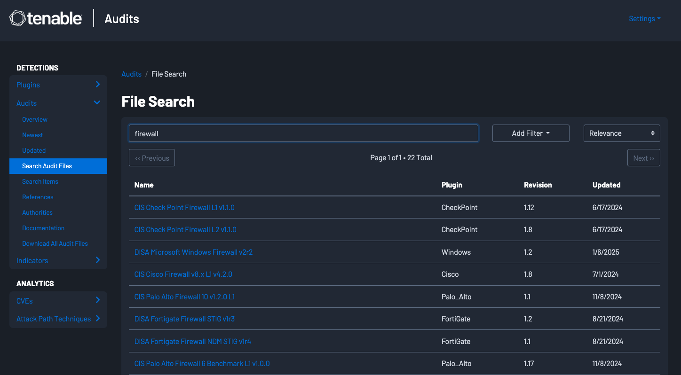Open Download All Audit Files

tap(55, 243)
